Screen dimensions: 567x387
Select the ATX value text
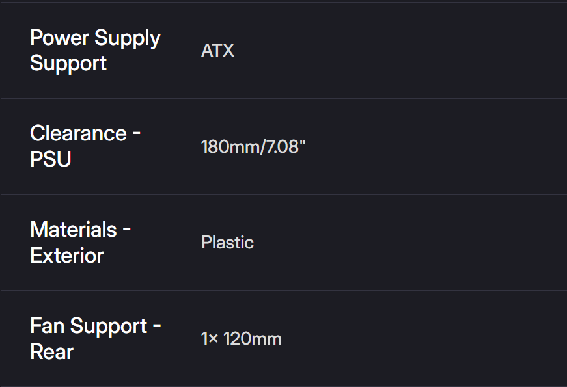click(x=217, y=51)
